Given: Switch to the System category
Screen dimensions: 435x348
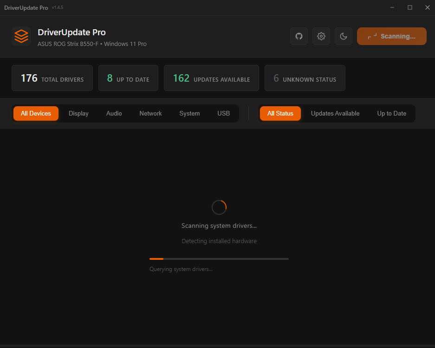Looking at the screenshot, I should tap(189, 113).
